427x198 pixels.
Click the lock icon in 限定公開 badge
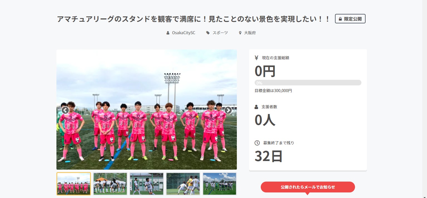pos(340,19)
